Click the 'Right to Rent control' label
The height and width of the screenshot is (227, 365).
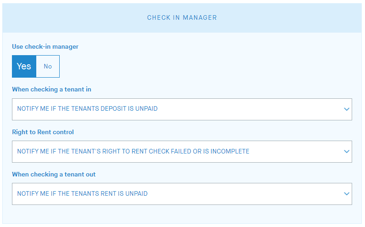[43, 132]
